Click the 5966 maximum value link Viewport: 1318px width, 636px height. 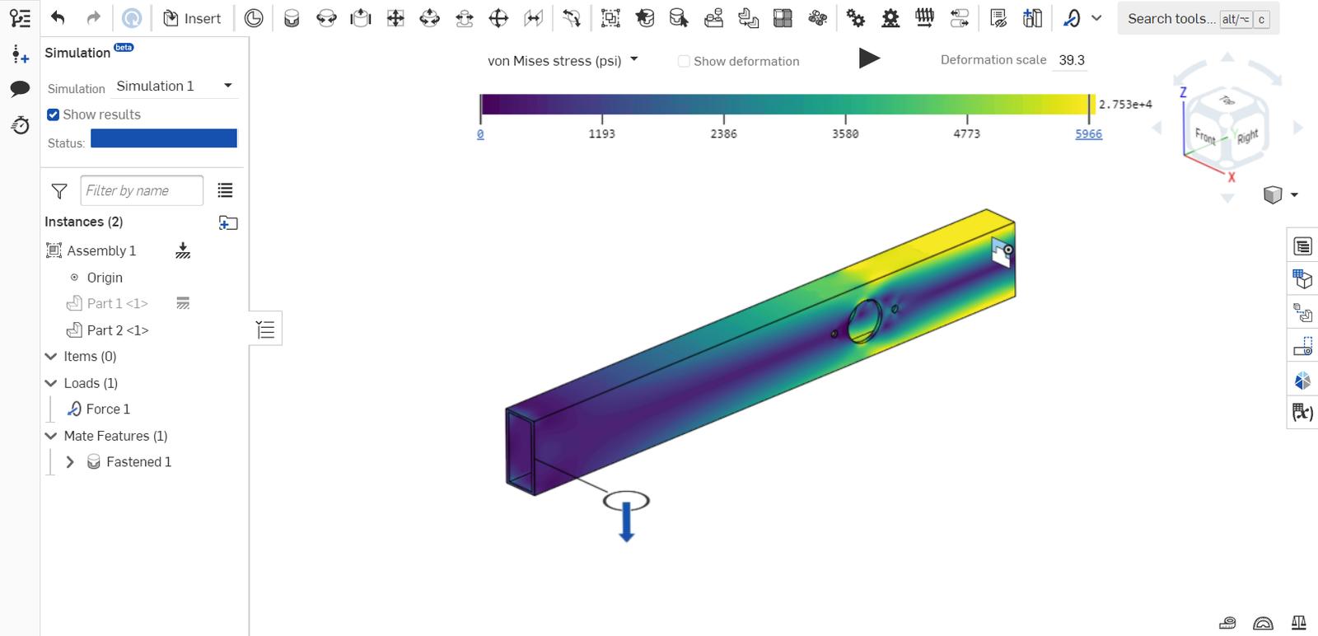click(x=1088, y=133)
